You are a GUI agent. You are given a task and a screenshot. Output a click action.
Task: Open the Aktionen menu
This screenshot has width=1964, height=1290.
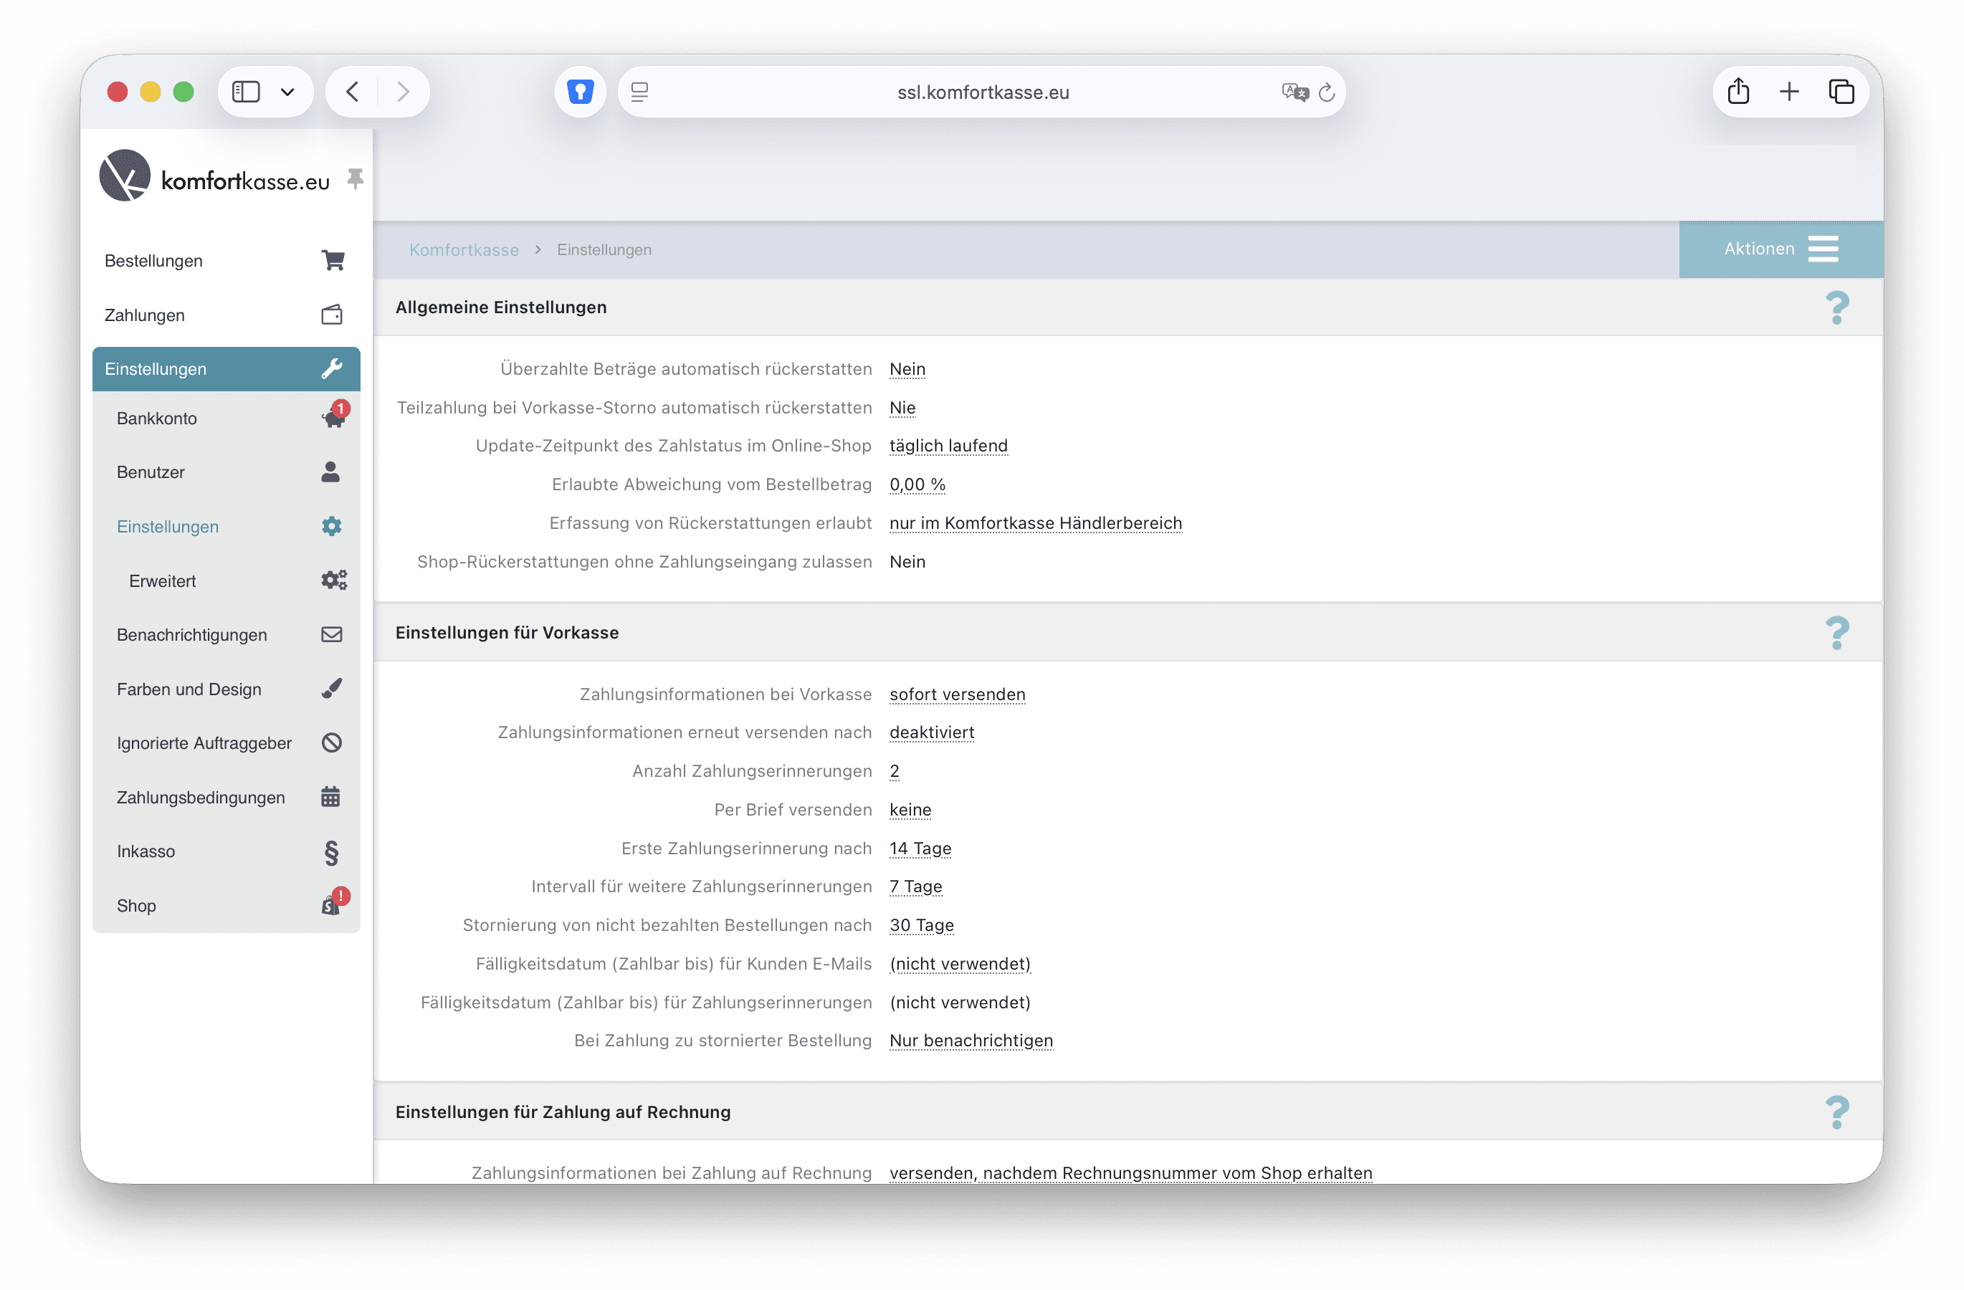[1781, 249]
